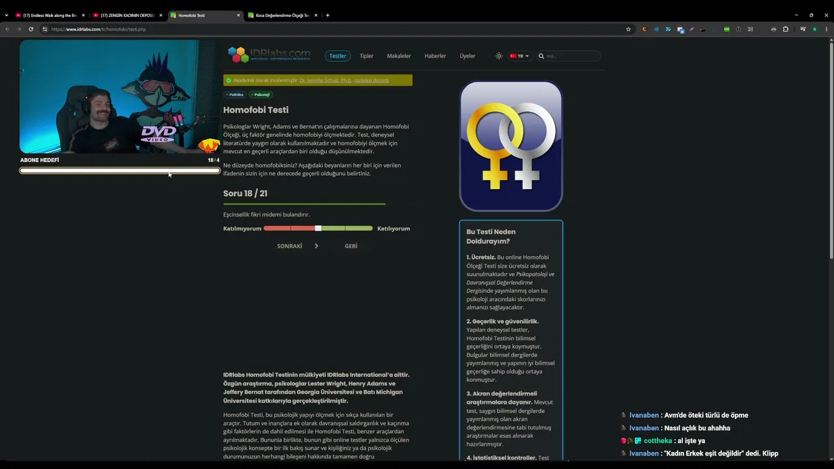Click the chat username Ivanaben on the Avm'de message
The image size is (834, 469).
point(644,416)
